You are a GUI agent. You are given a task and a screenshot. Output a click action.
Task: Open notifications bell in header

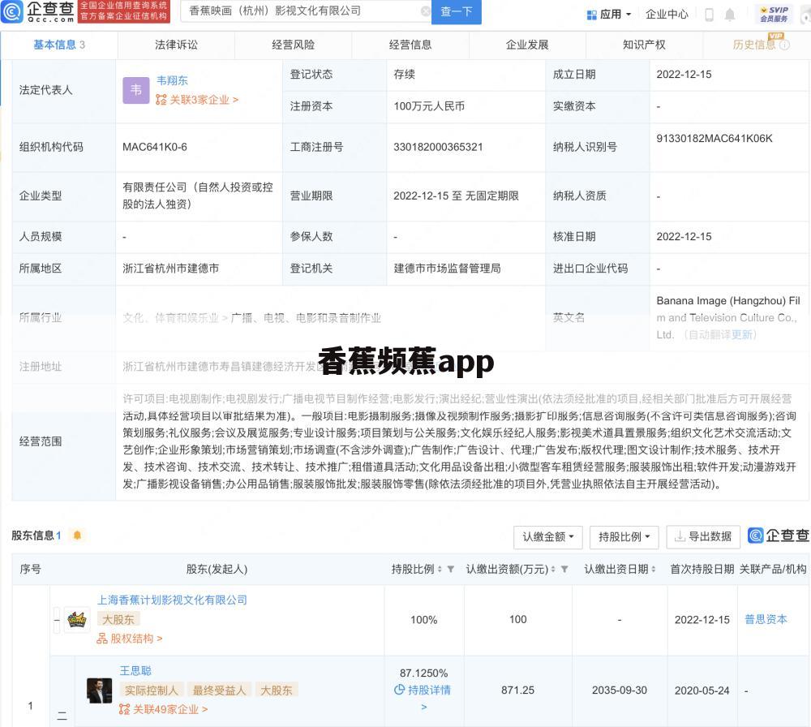(x=730, y=15)
